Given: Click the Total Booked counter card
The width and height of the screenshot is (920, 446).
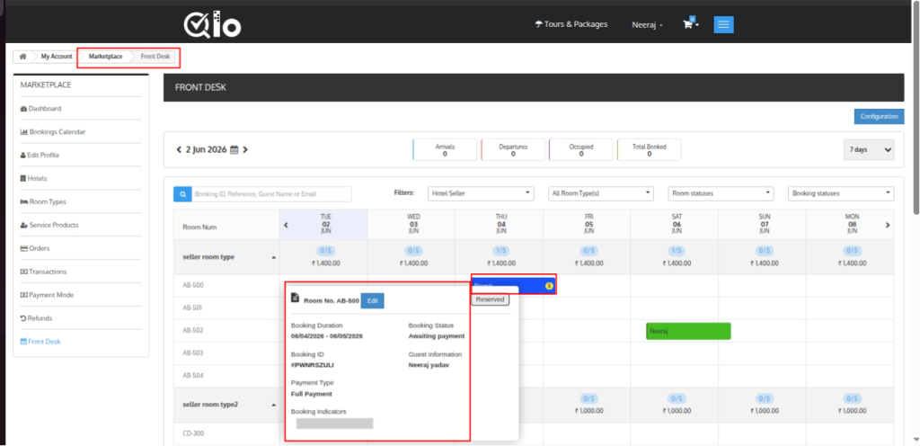Looking at the screenshot, I should point(649,149).
